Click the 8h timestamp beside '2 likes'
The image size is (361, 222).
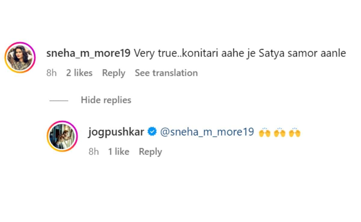point(51,73)
